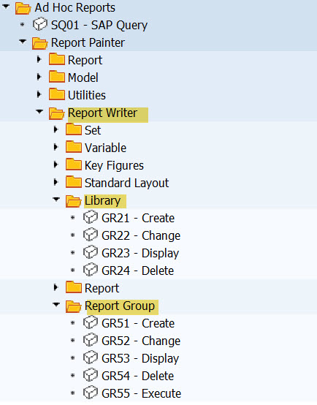Screen dimensions: 317x405
Task: Select the Report Painter label
Action: point(88,42)
